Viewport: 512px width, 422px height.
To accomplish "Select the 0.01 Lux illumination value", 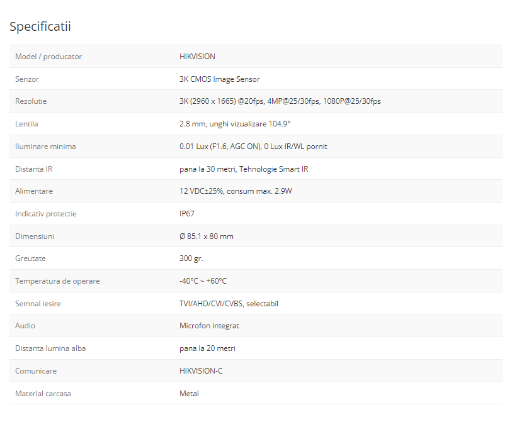I will (253, 147).
